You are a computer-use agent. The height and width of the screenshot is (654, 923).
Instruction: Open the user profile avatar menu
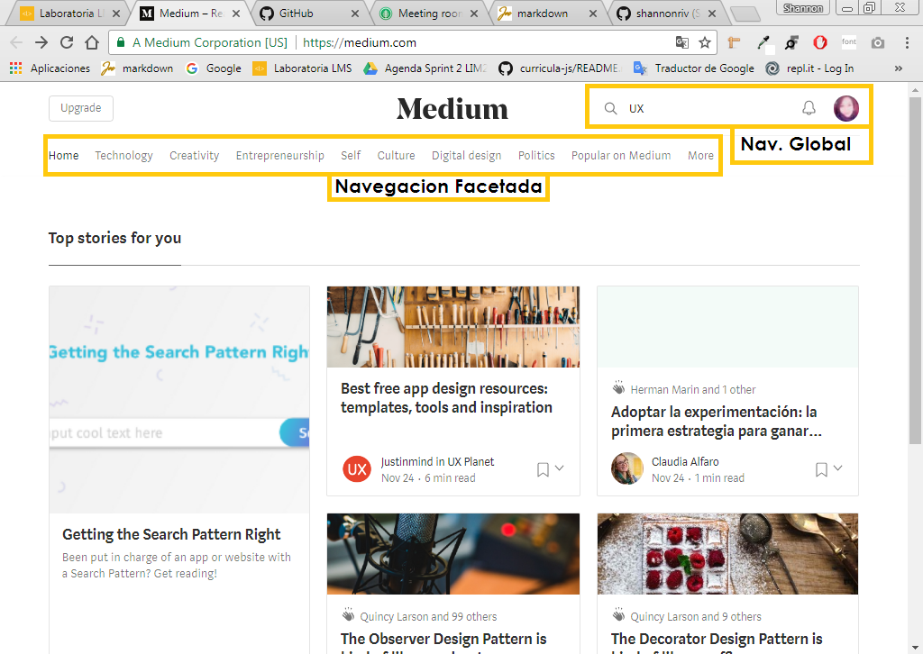coord(845,108)
